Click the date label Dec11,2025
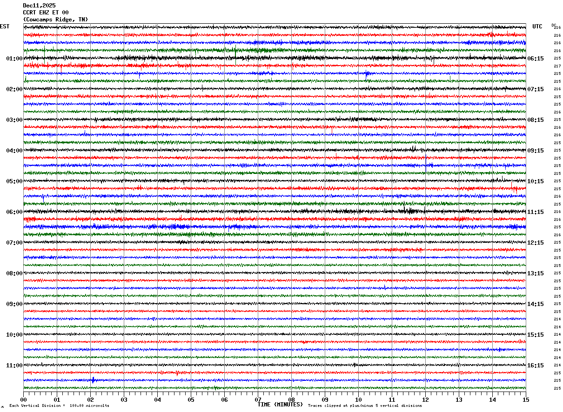This screenshot has width=563, height=412. [x=39, y=6]
